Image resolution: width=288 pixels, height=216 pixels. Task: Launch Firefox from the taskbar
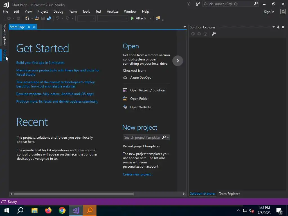point(48,210)
